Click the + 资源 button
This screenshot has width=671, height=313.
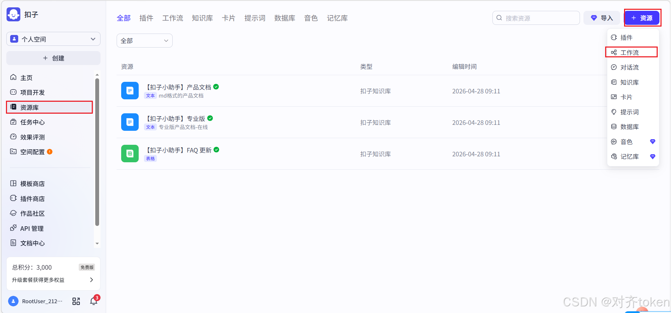pyautogui.click(x=642, y=18)
